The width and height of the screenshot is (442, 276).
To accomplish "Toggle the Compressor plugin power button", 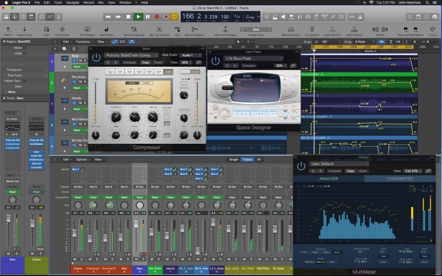I will [96, 57].
